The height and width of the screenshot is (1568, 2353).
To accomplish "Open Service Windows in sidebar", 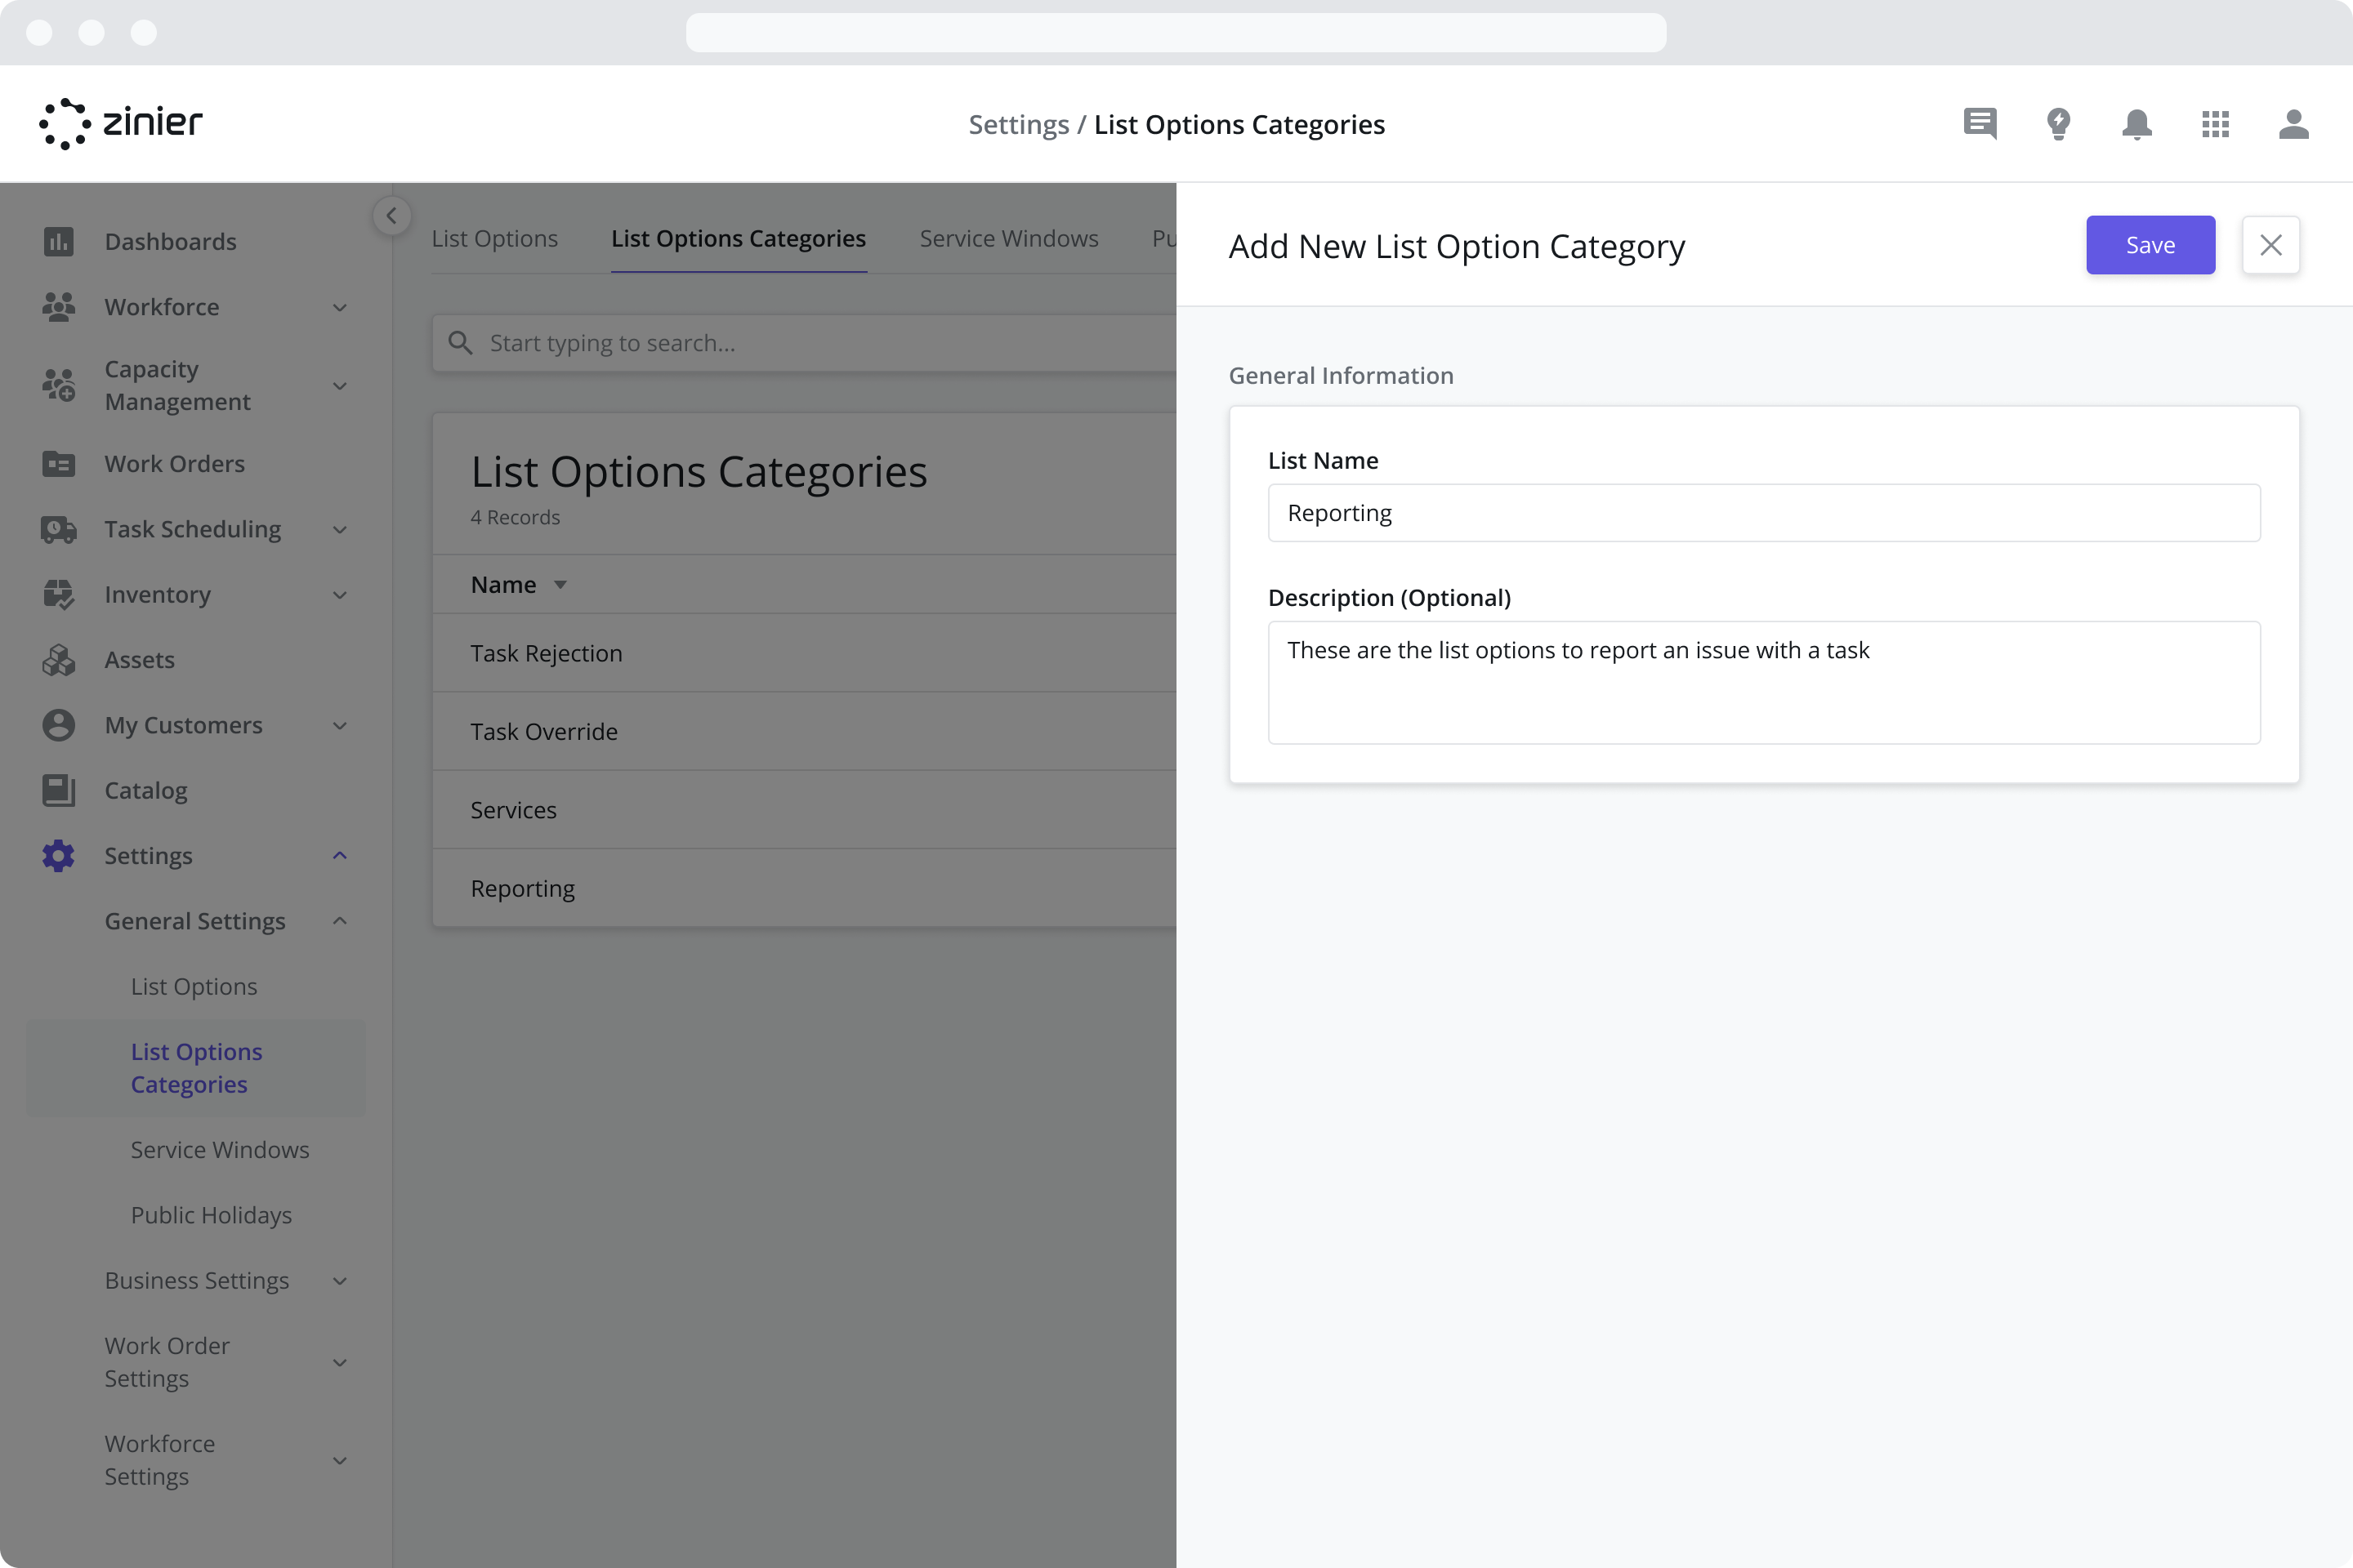I will coord(220,1150).
